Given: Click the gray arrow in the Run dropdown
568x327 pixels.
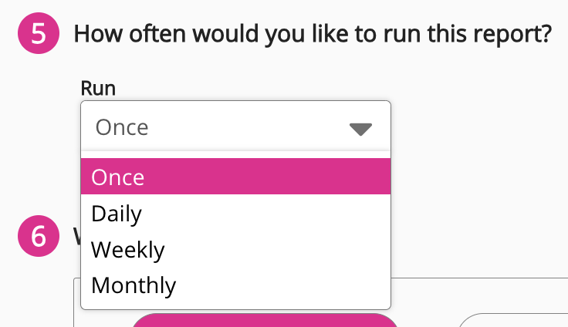Looking at the screenshot, I should (360, 129).
